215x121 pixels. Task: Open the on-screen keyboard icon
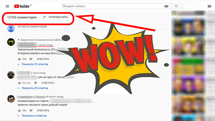click(166, 6)
